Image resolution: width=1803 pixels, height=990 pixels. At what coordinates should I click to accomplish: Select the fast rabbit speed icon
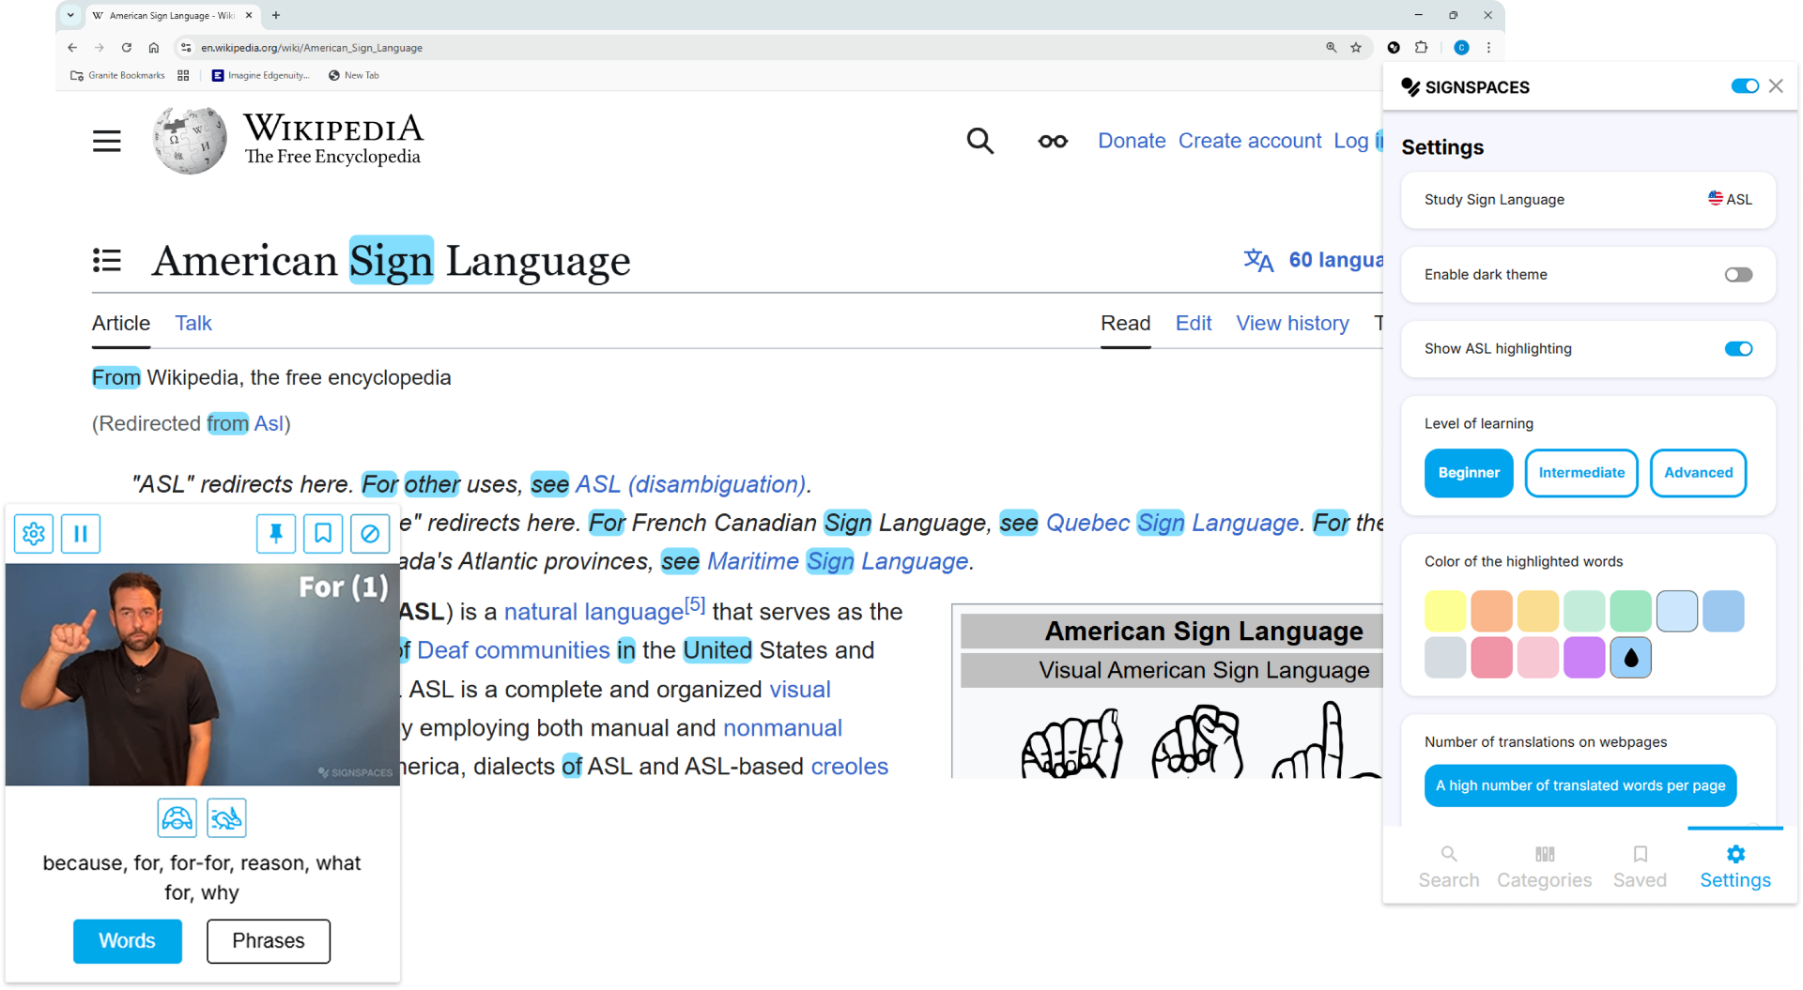click(226, 818)
